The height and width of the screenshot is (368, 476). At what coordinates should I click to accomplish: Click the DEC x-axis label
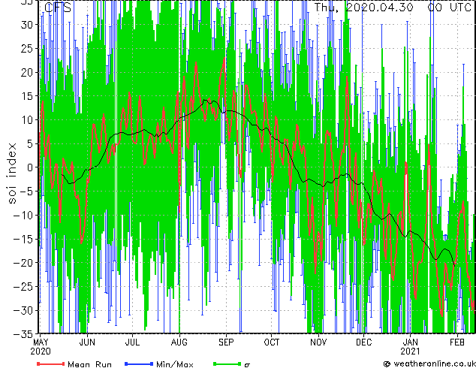(x=363, y=342)
